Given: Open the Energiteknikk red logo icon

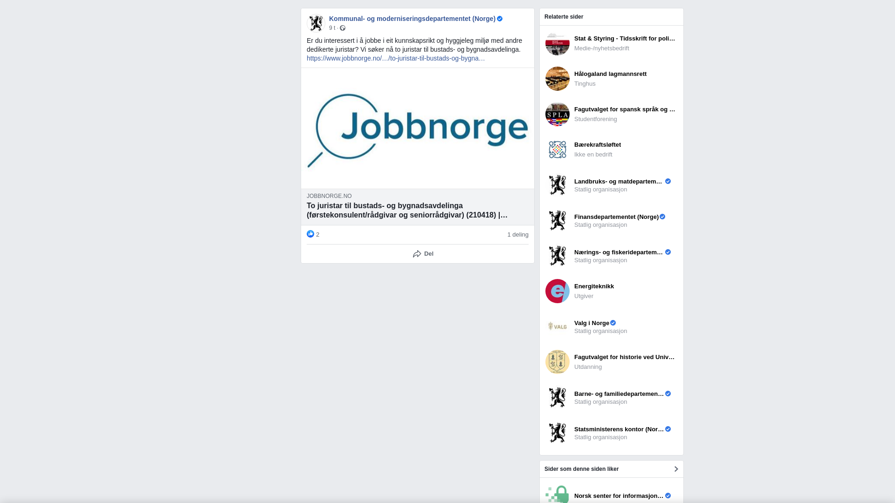Looking at the screenshot, I should click(557, 291).
